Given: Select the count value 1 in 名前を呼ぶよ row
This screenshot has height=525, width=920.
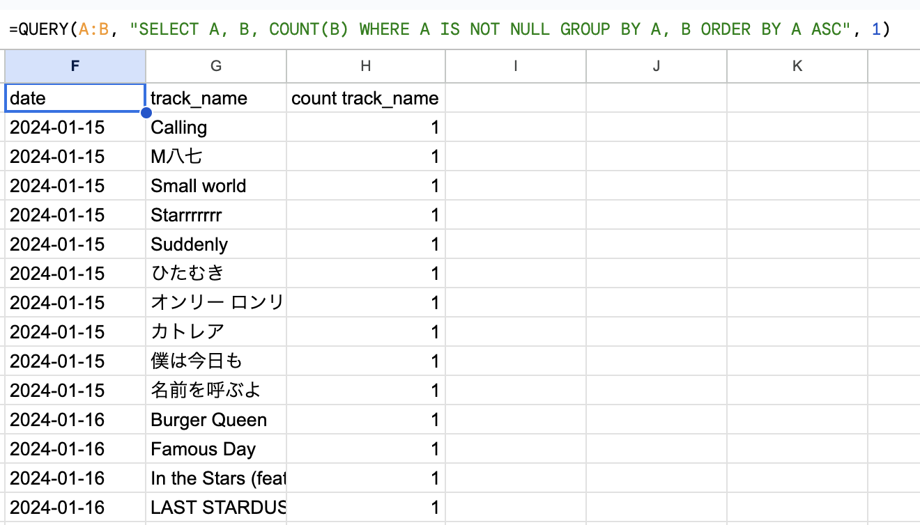Looking at the screenshot, I should point(366,391).
